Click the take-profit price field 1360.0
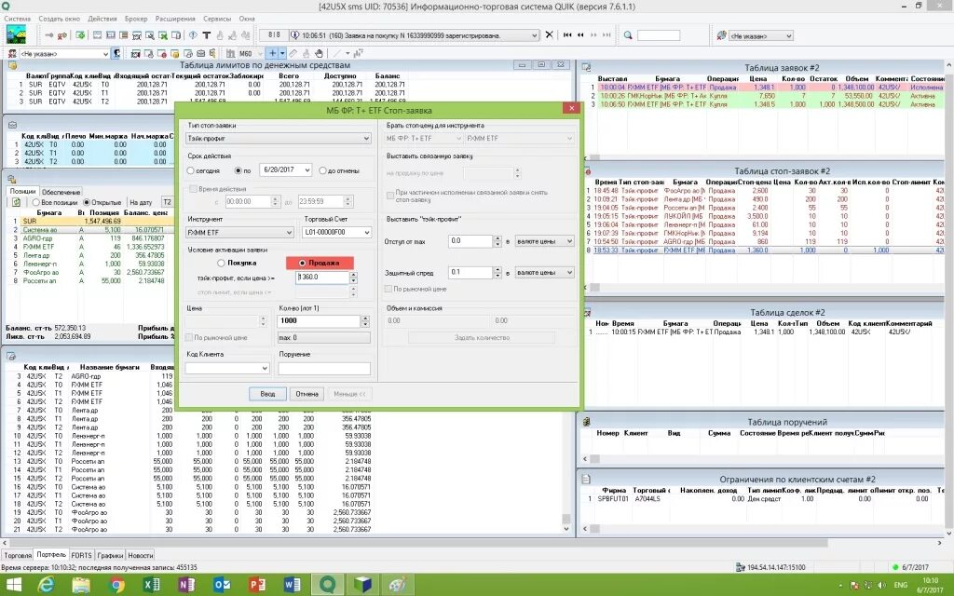 pyautogui.click(x=322, y=277)
